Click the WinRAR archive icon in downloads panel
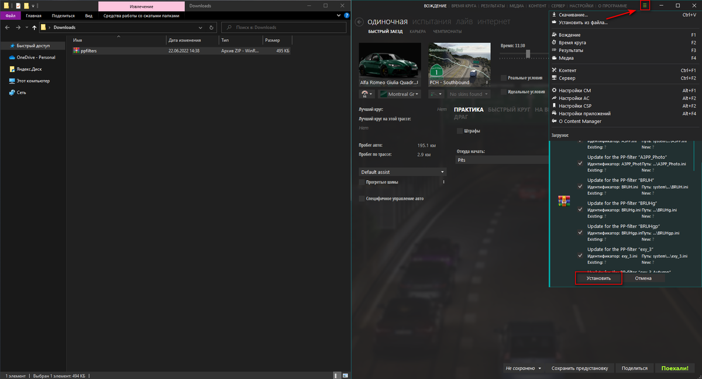Viewport: 702px width, 379px height. tap(563, 201)
